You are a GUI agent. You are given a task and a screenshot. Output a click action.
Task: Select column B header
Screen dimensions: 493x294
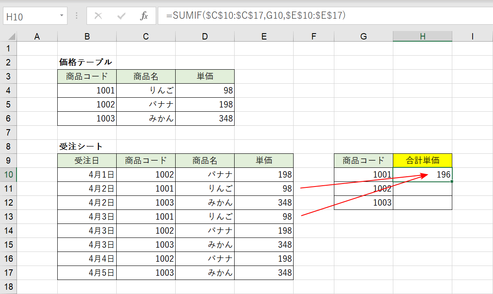point(87,36)
